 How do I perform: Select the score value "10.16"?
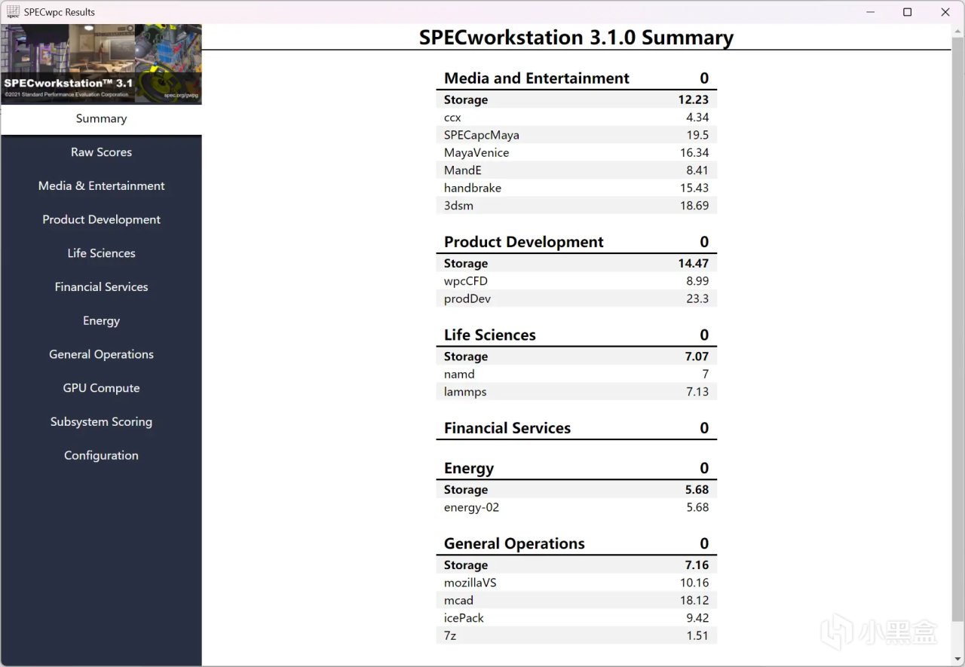694,583
